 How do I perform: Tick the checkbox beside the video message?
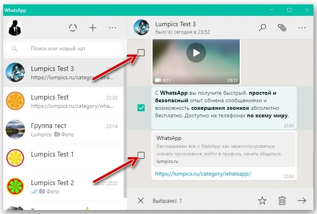tap(141, 53)
